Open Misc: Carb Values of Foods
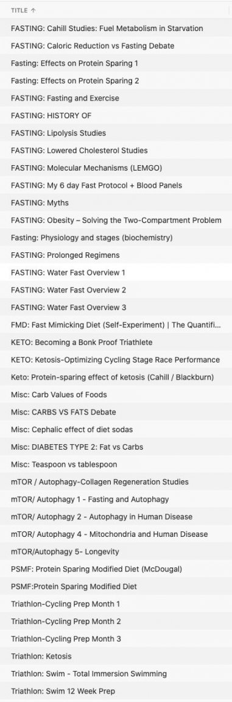 coord(116,394)
